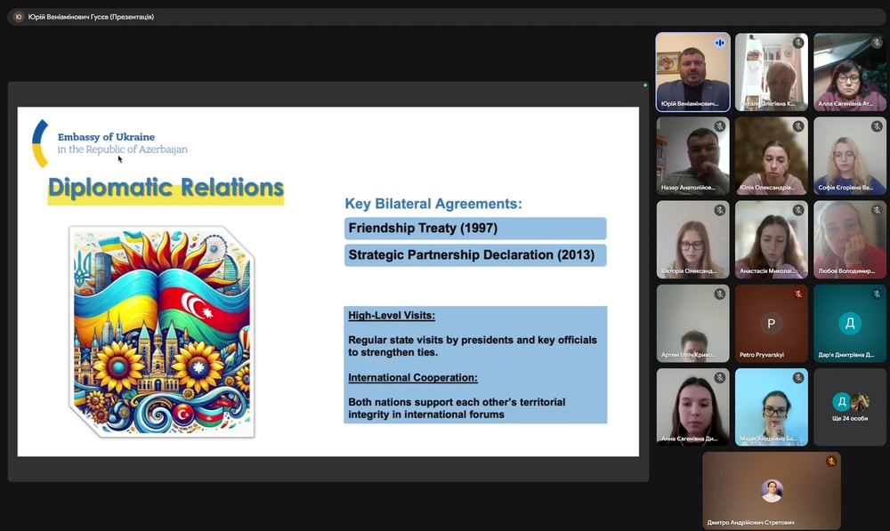Click muted mic icon on Назар Анатолійович tile
The height and width of the screenshot is (531, 890).
click(x=719, y=126)
